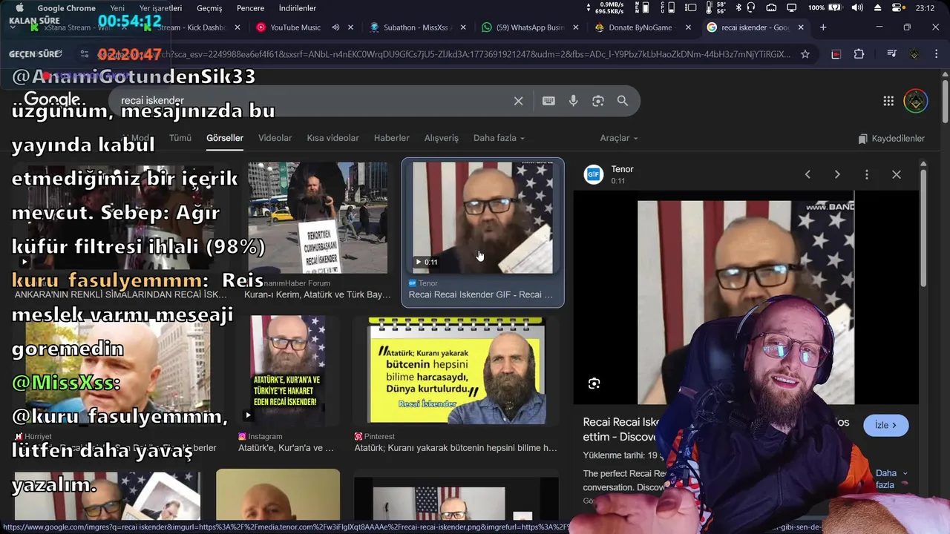Click the red extension icon in toolbar

(x=836, y=54)
